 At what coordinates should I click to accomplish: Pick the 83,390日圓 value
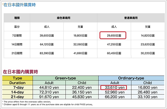point(47,53)
